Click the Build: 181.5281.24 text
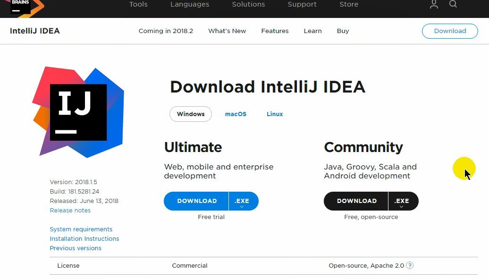Screen dimensions: 489x279 pos(75,191)
